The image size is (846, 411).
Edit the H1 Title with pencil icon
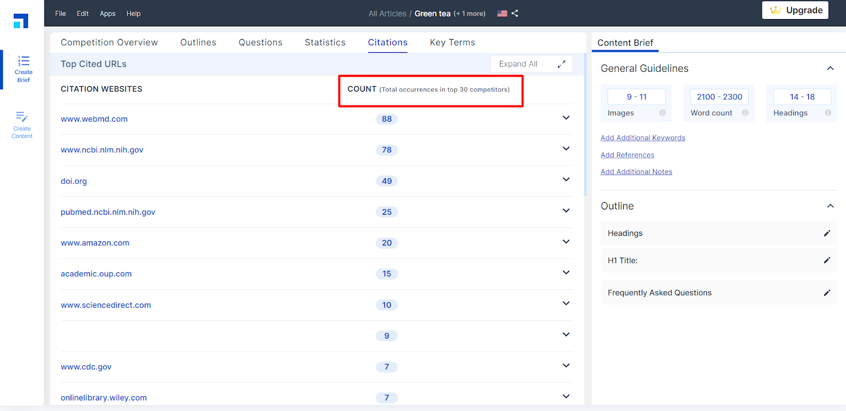pyautogui.click(x=827, y=260)
